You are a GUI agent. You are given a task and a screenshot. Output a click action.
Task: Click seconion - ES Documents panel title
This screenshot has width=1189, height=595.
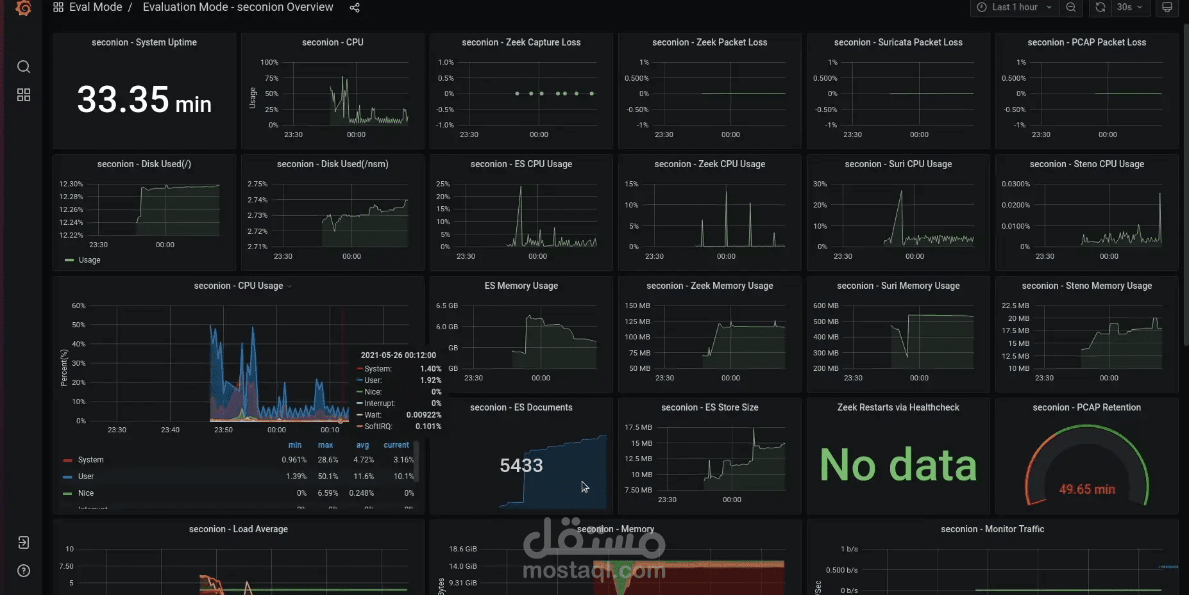[521, 407]
